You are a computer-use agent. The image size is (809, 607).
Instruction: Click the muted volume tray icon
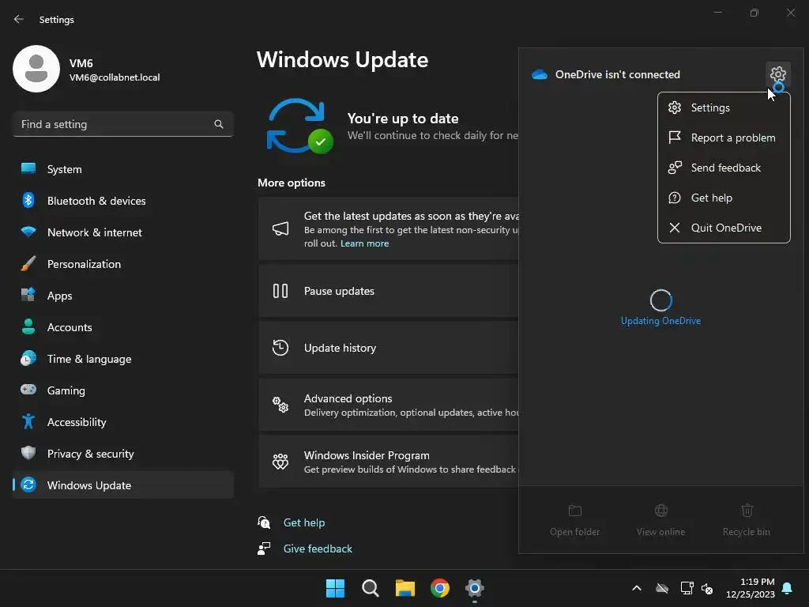(707, 588)
